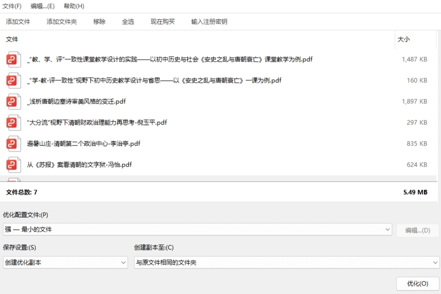
Task: Click the 835 KB size cell
Action: point(417,143)
